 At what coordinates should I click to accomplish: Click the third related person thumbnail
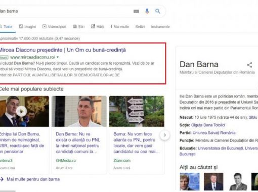click(x=238, y=181)
